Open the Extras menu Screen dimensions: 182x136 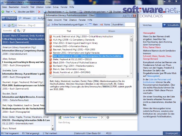(56, 7)
